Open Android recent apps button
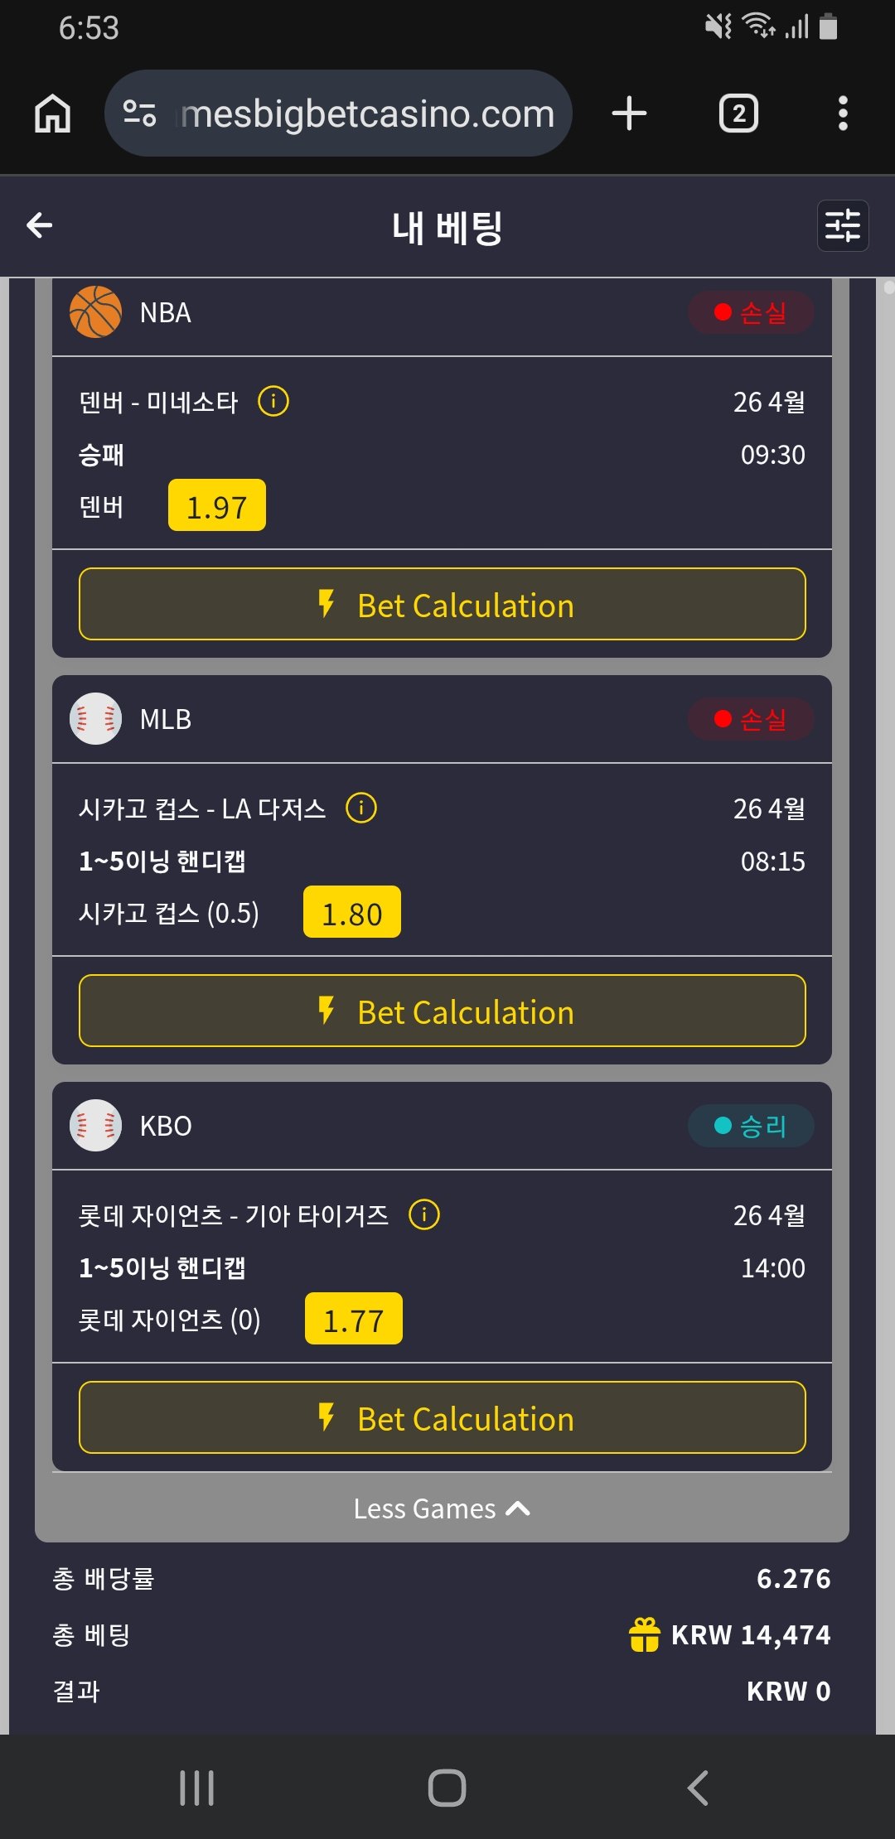Screen dimensions: 895x1839 197,1788
